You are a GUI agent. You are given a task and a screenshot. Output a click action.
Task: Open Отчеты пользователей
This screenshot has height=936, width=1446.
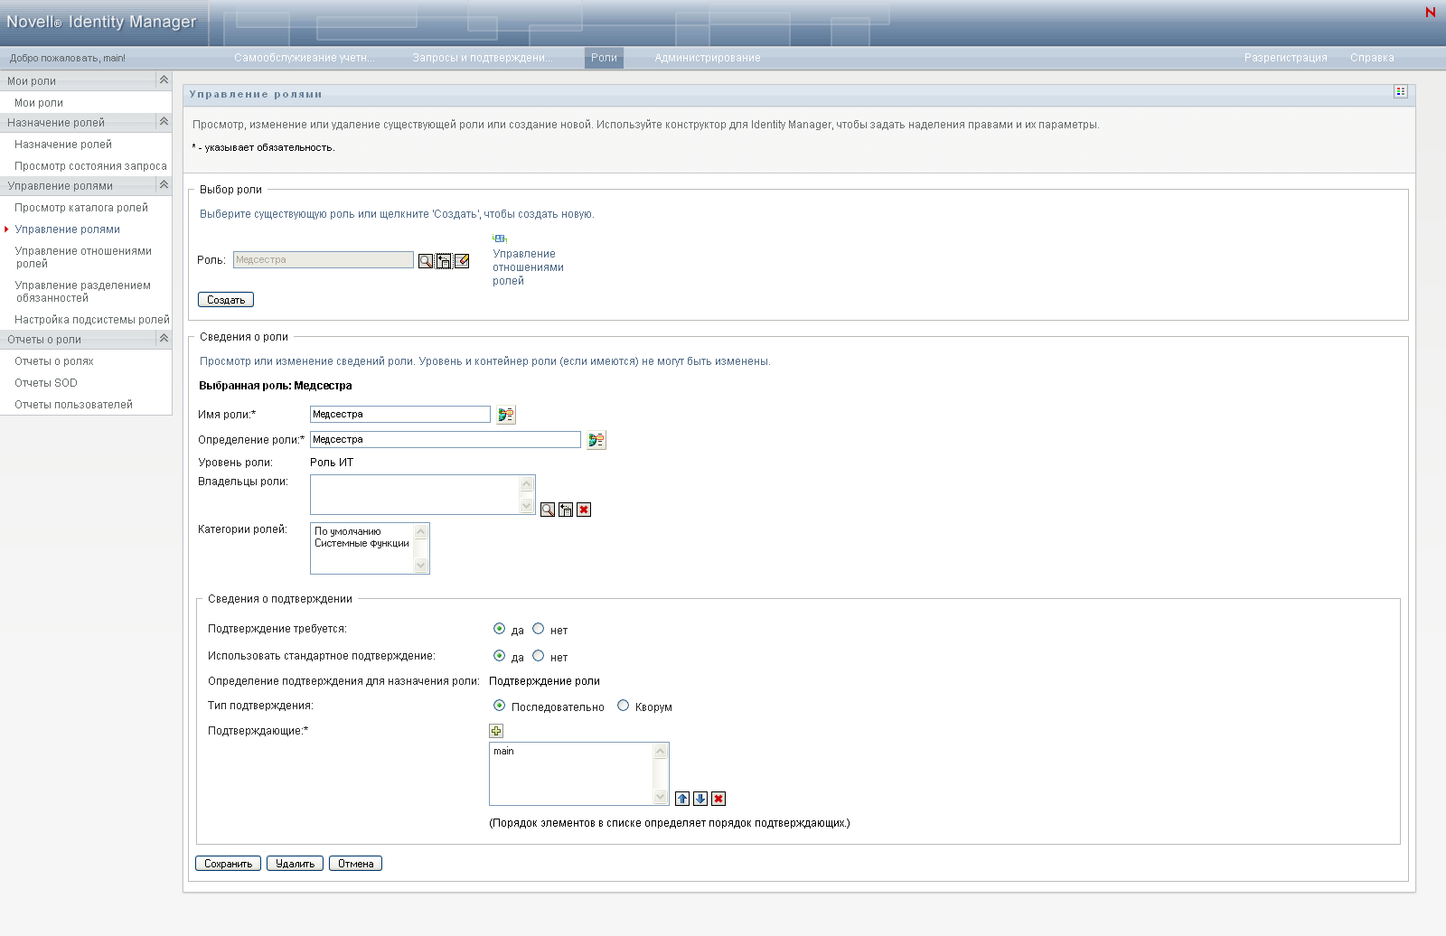pyautogui.click(x=73, y=405)
